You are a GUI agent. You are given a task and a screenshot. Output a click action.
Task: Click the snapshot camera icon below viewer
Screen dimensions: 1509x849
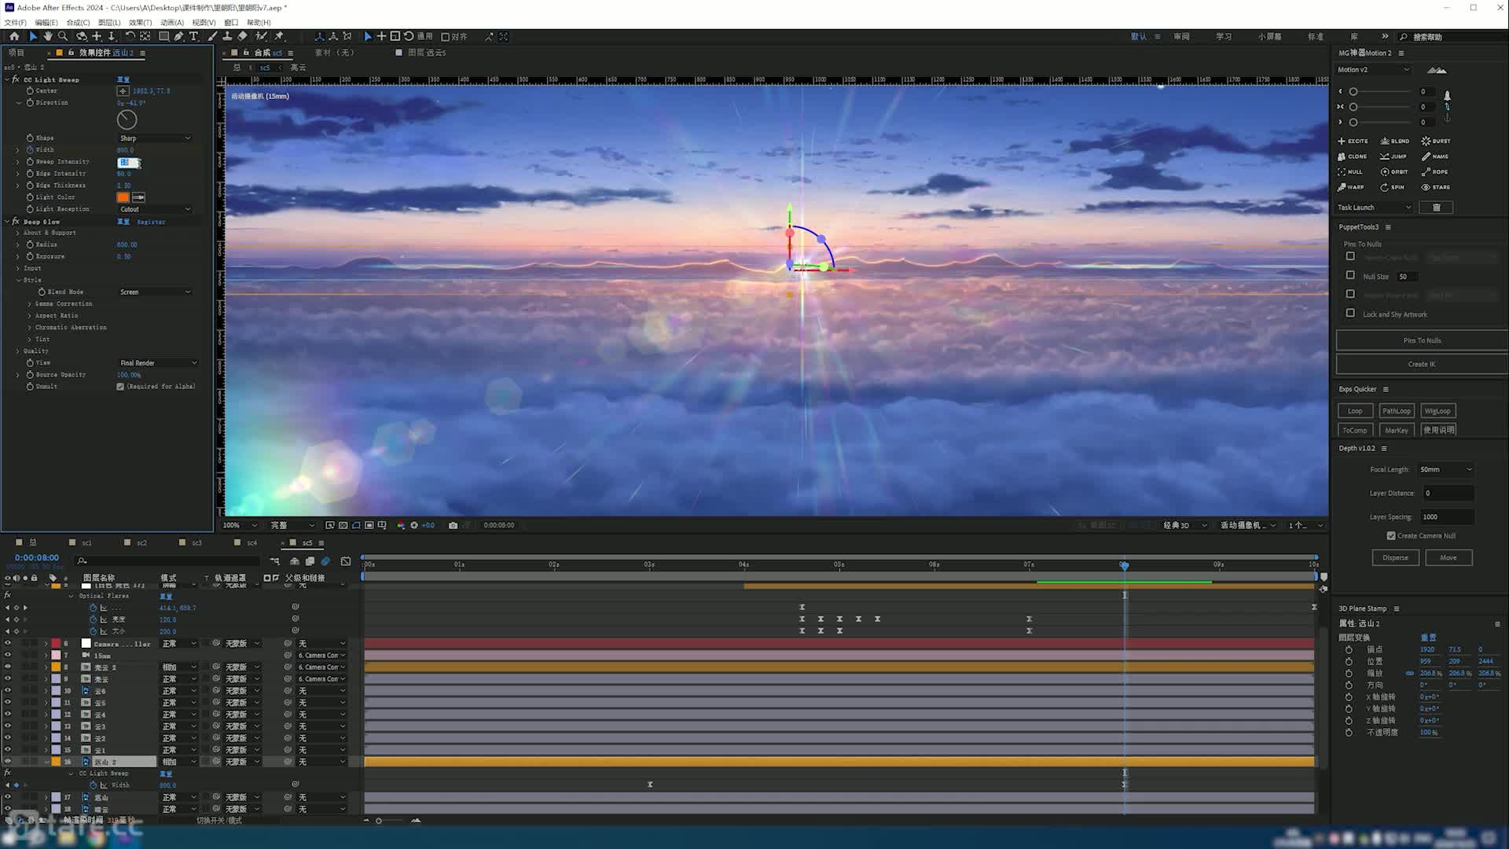[453, 525]
